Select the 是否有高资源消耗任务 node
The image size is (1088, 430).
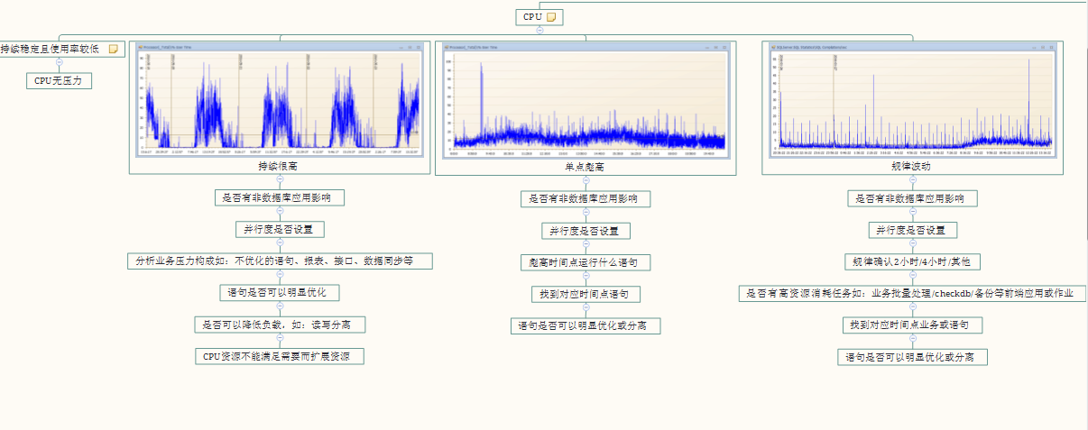[x=912, y=294]
